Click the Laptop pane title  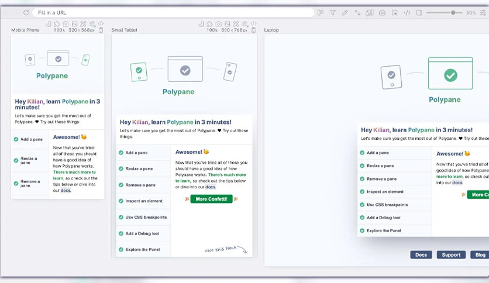coord(271,30)
